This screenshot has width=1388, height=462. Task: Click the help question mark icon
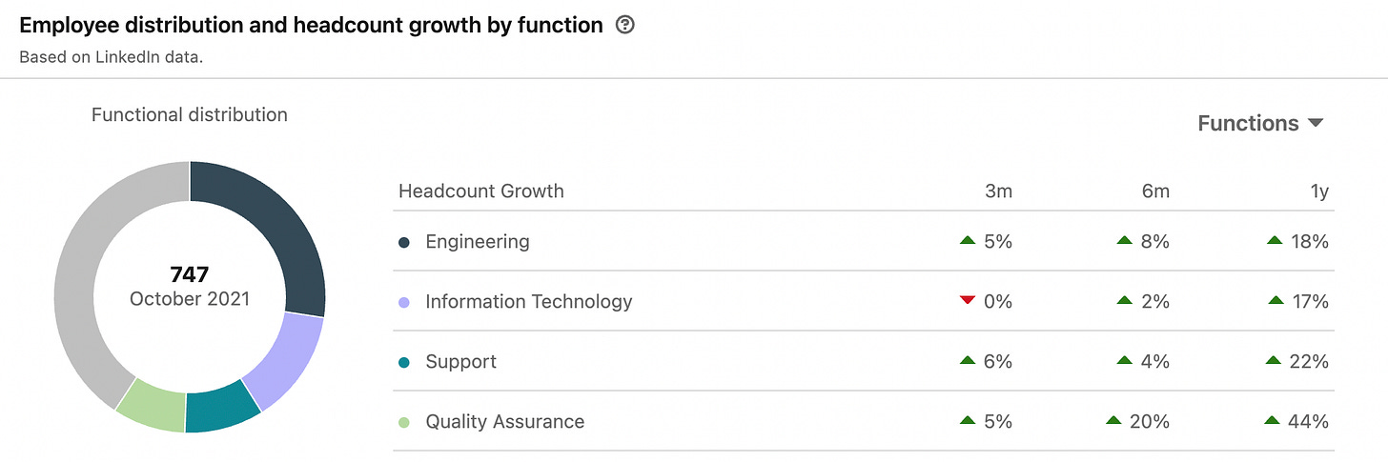point(625,26)
